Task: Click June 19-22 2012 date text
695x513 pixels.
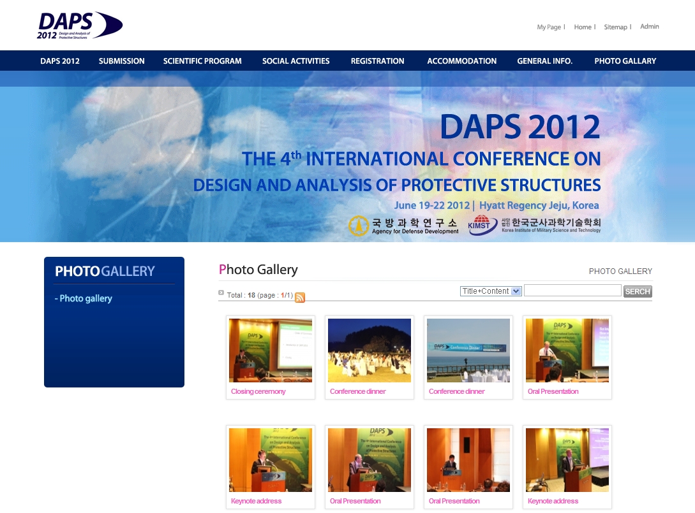Action: (x=431, y=205)
